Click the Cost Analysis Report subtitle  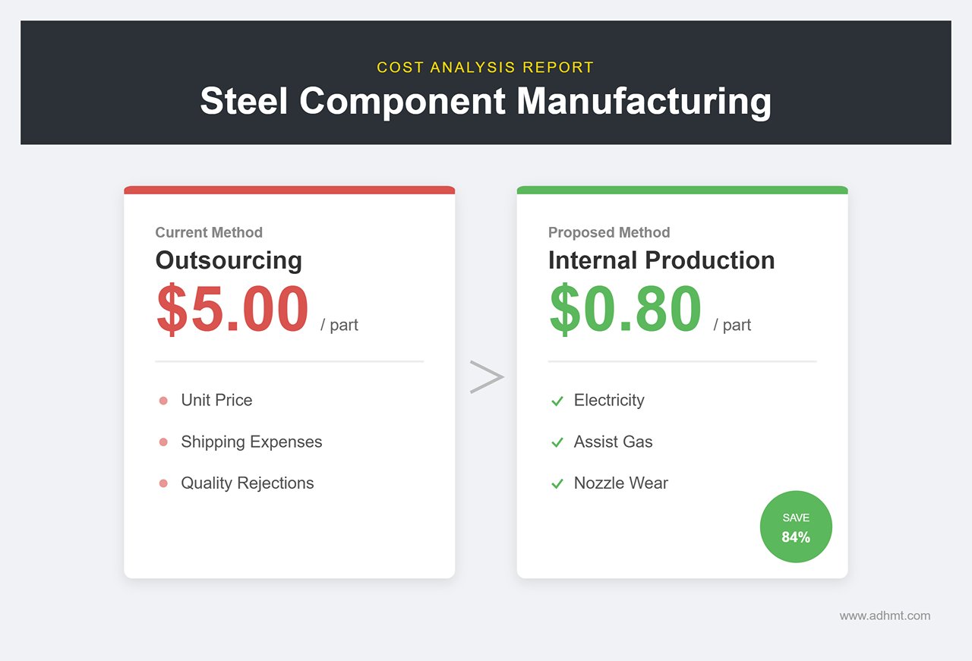(485, 68)
